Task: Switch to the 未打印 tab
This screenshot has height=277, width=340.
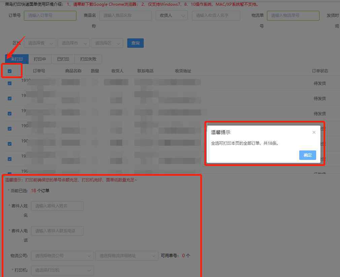Action: coord(17,59)
